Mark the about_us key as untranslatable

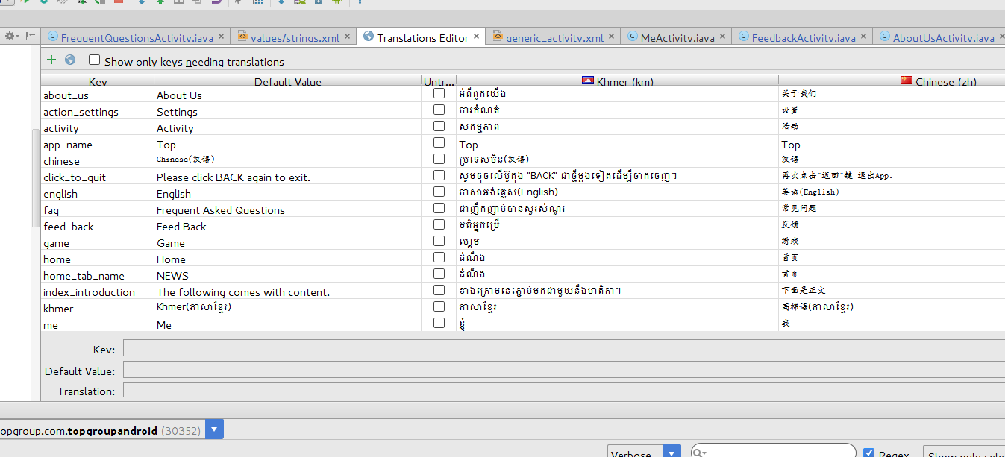[439, 92]
